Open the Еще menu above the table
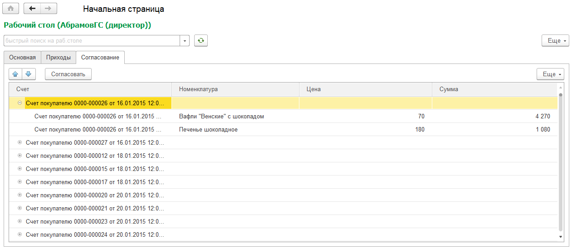The width and height of the screenshot is (572, 249). click(x=550, y=74)
